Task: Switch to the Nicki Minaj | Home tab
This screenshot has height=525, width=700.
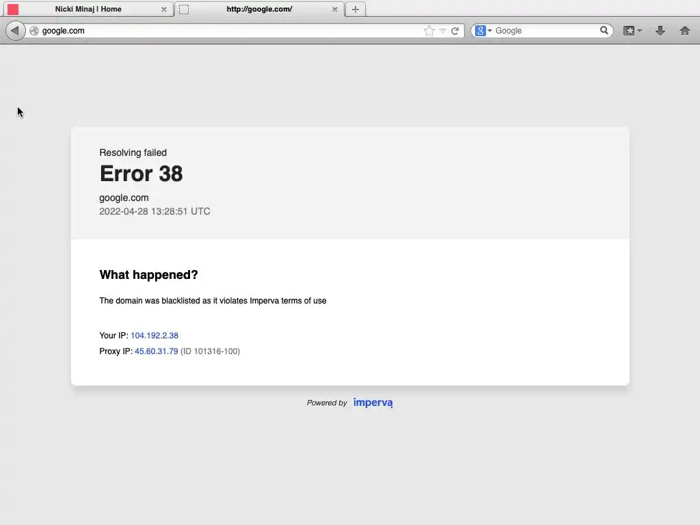Action: 88,9
